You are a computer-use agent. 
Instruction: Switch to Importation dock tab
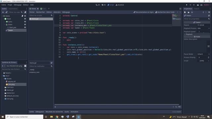click(x=13, y=9)
